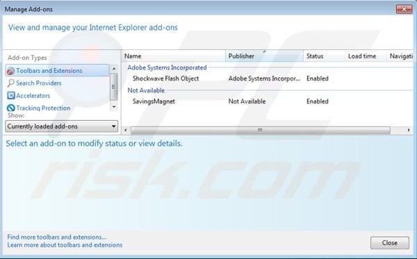The width and height of the screenshot is (417, 259).
Task: Select Toolbars and Extensions add-on type
Action: point(57,71)
